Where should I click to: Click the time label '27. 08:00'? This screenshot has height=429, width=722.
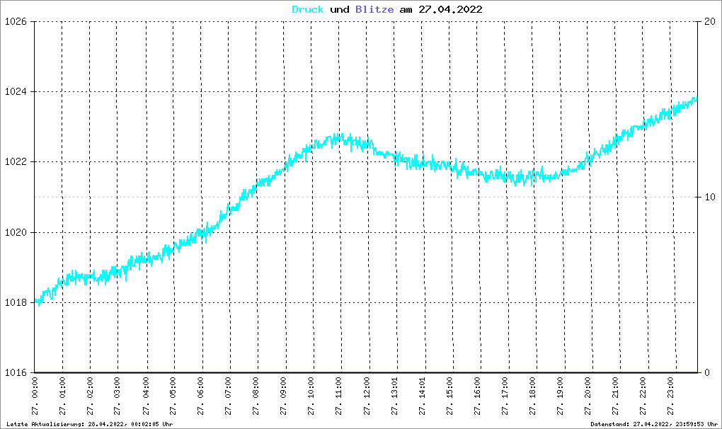click(256, 396)
